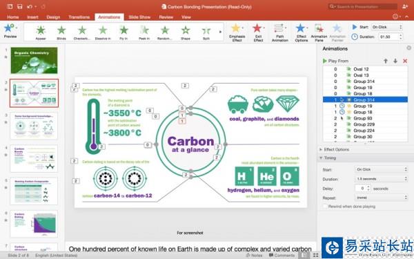Click the Notes button in status bar
This screenshot has height=259, width=414.
(x=254, y=256)
